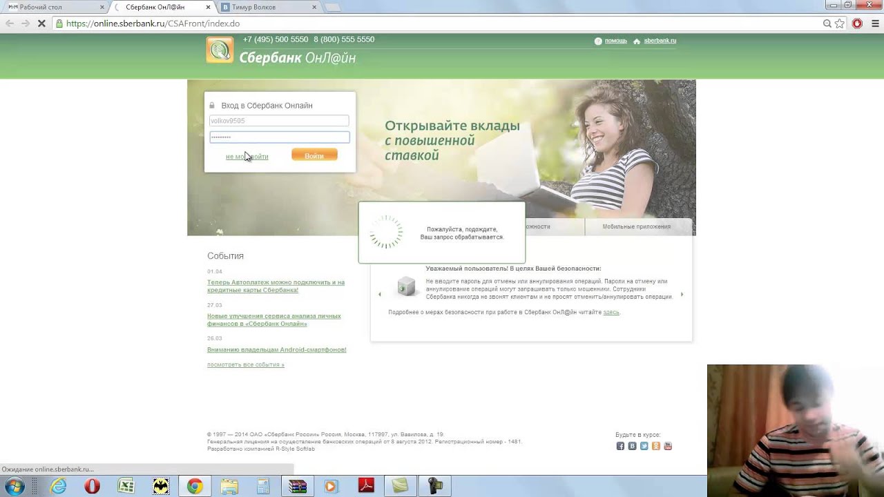Screen dimensions: 884x497
Task: Close the "Рабочий стол" tab
Action: tap(102, 7)
